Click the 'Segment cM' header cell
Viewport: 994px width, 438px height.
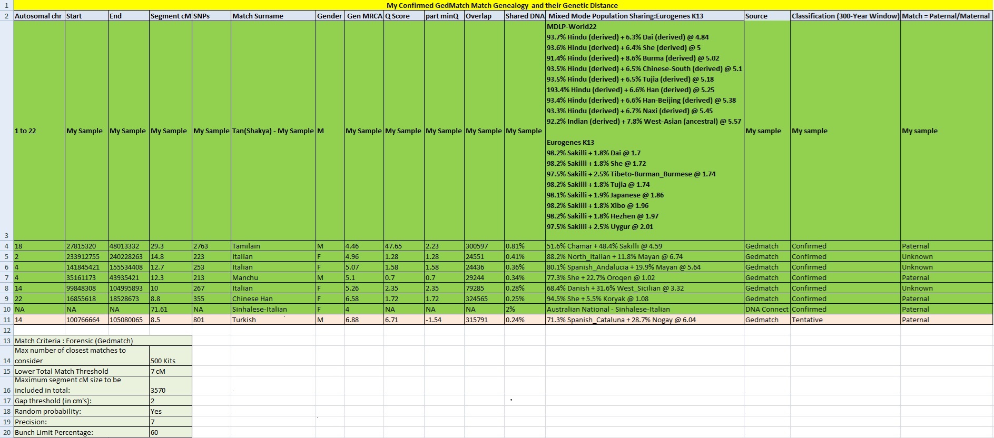coord(171,16)
